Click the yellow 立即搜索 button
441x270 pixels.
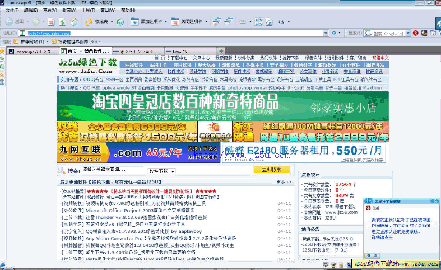pos(272,170)
